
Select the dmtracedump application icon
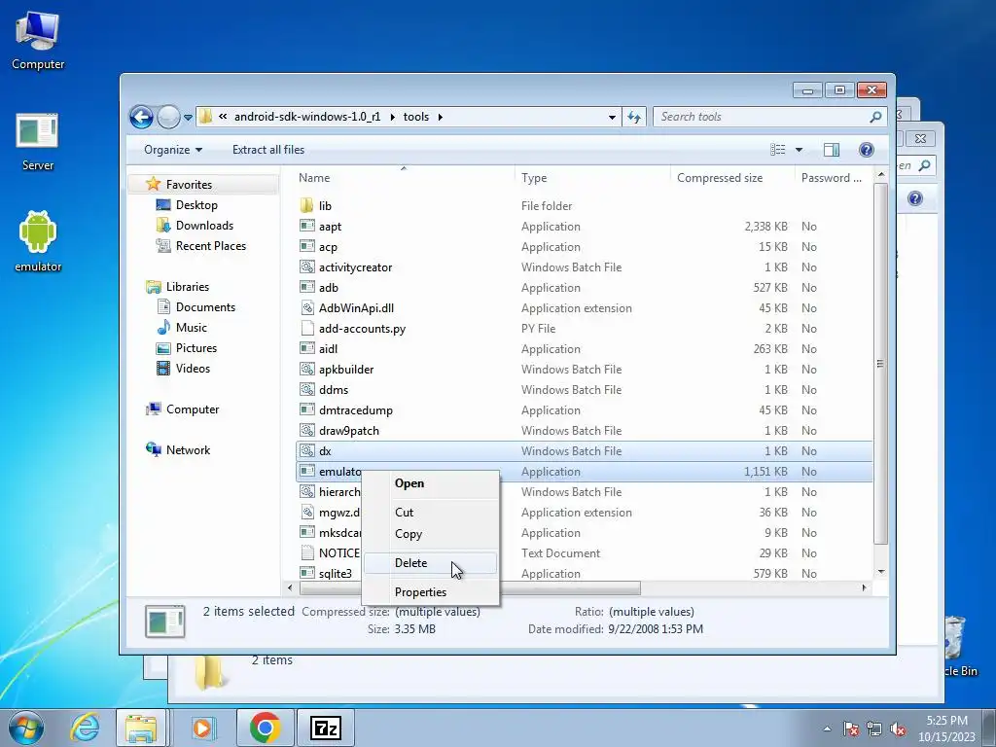pos(306,409)
